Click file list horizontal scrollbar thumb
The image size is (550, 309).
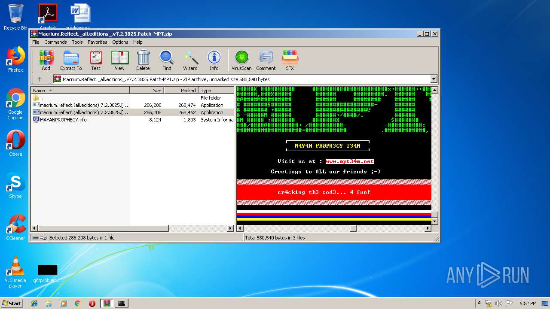pyautogui.click(x=103, y=228)
